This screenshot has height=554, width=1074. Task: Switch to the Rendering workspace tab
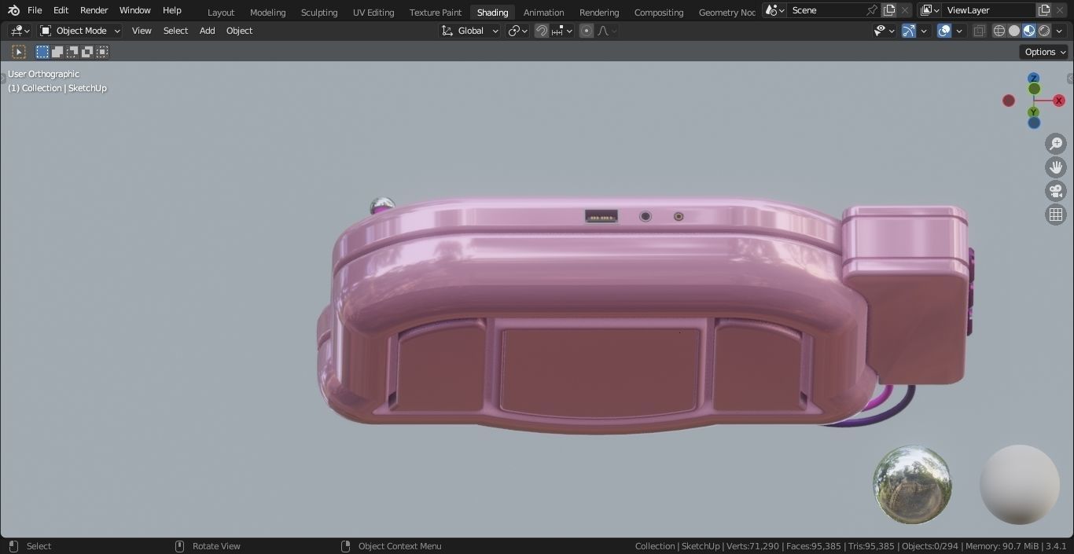598,12
